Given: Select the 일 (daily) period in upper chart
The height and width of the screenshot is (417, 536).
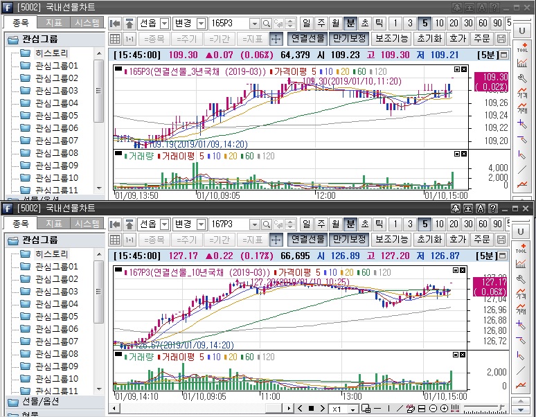Looking at the screenshot, I should point(306,23).
